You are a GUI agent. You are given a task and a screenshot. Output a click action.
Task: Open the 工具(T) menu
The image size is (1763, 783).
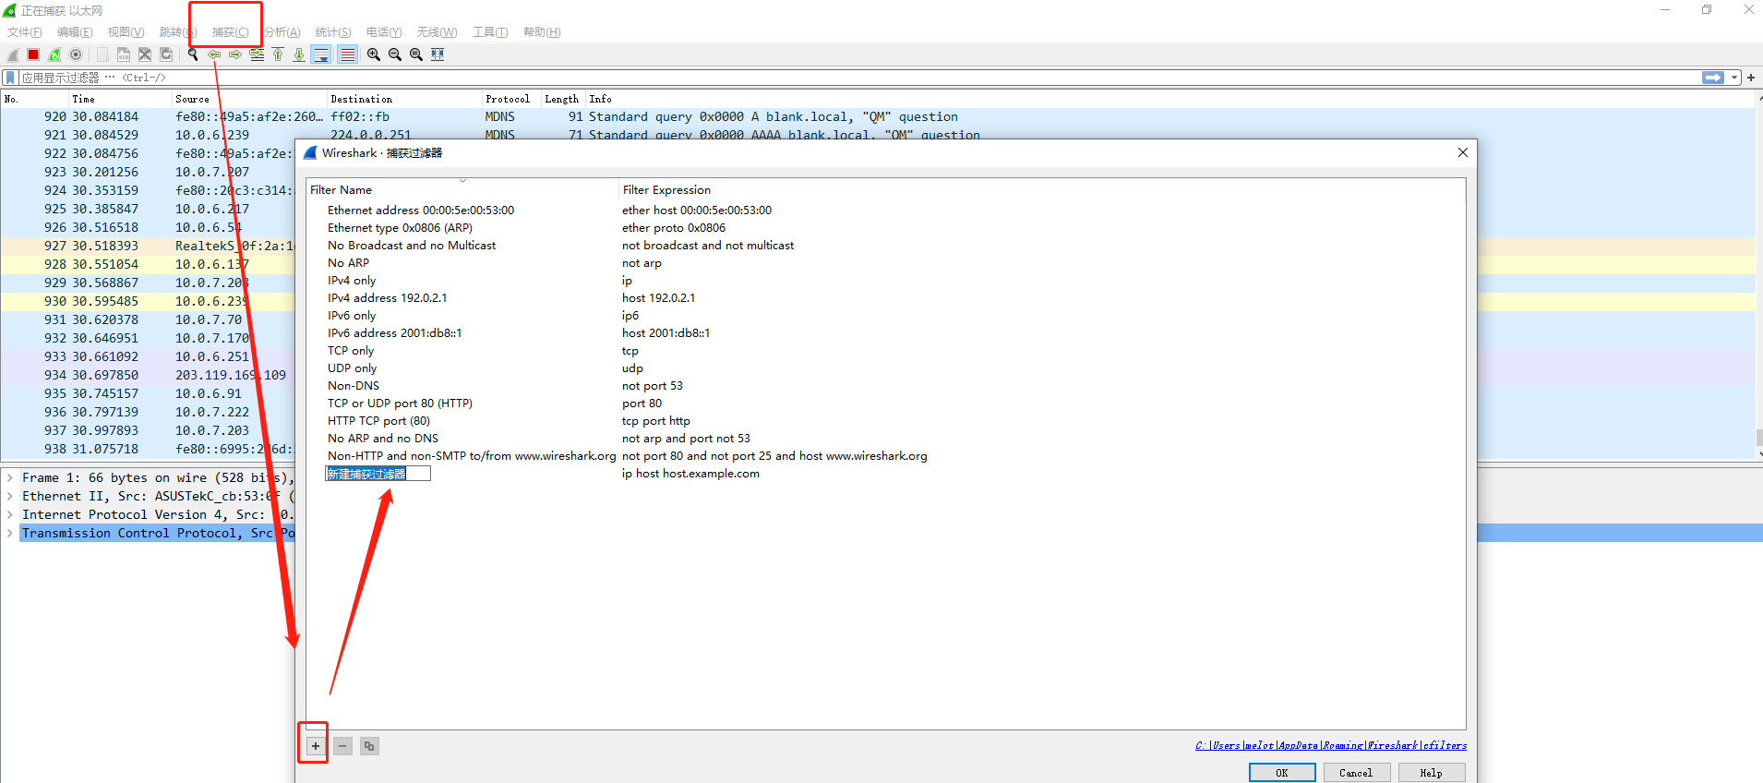pos(490,32)
